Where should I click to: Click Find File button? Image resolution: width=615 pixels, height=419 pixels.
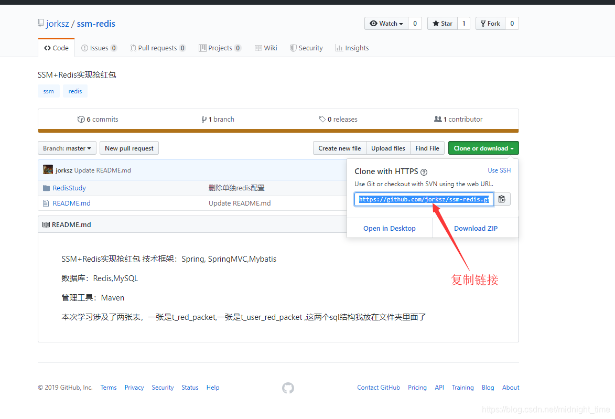pos(427,148)
